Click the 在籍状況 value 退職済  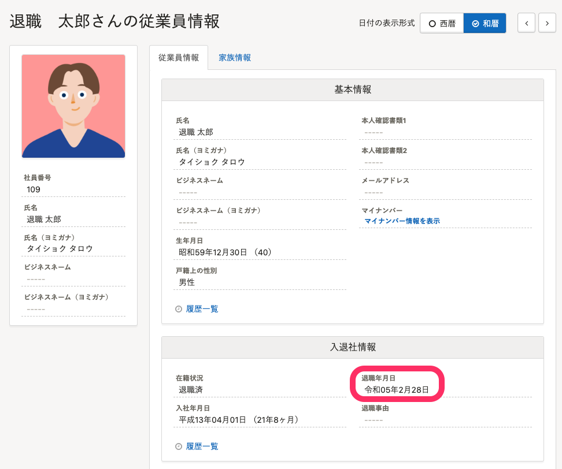coord(191,390)
